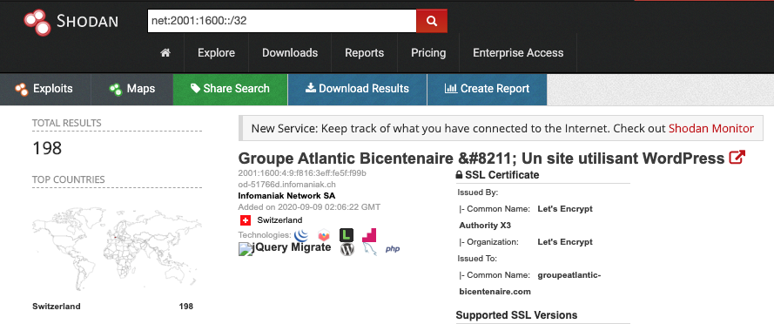Click the SSL Certificate heading

502,175
